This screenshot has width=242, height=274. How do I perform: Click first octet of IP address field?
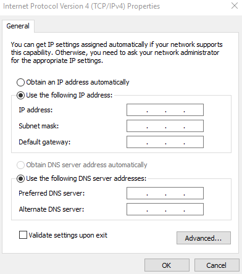(x=137, y=110)
